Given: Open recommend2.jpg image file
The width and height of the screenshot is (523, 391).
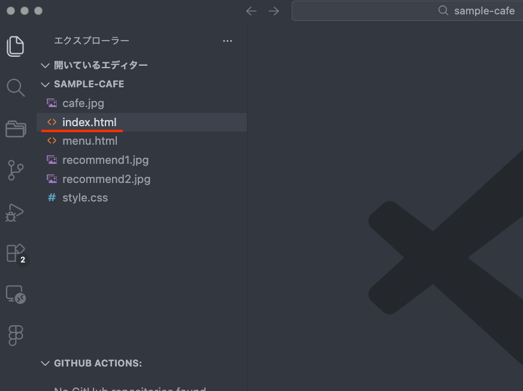Looking at the screenshot, I should 106,179.
